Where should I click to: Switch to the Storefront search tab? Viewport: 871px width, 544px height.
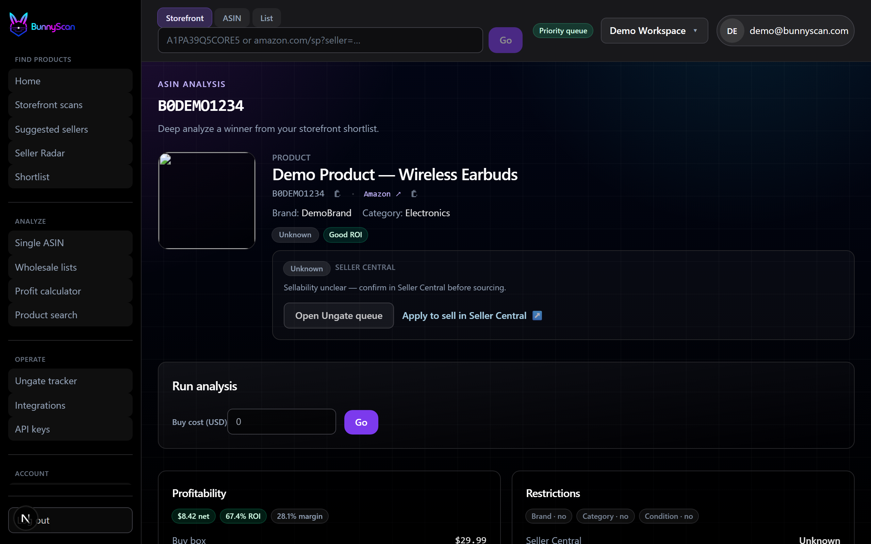(185, 18)
